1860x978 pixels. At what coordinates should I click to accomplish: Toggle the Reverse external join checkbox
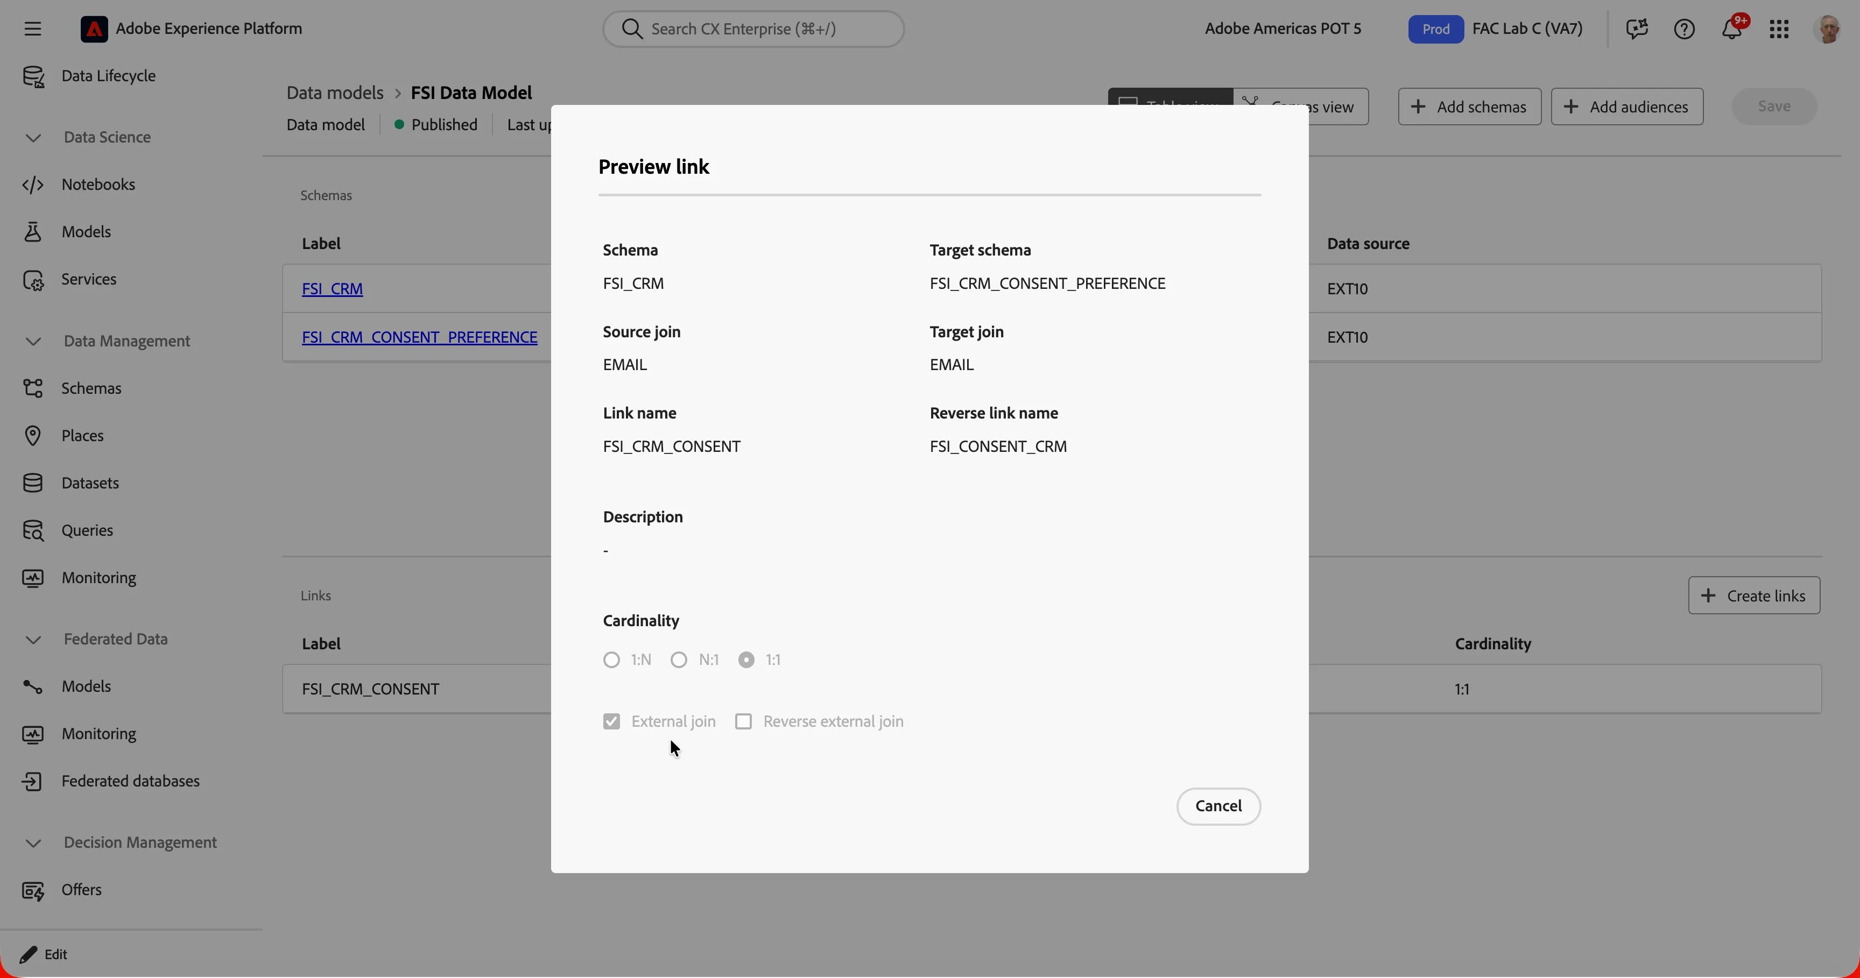pyautogui.click(x=743, y=722)
